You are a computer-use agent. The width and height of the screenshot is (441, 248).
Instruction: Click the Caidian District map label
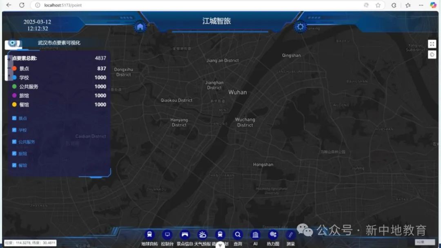91,136
